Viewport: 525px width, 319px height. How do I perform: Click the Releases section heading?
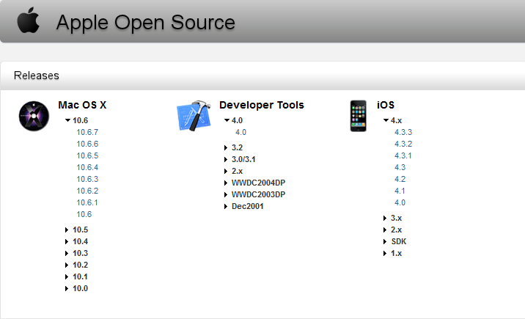point(37,76)
